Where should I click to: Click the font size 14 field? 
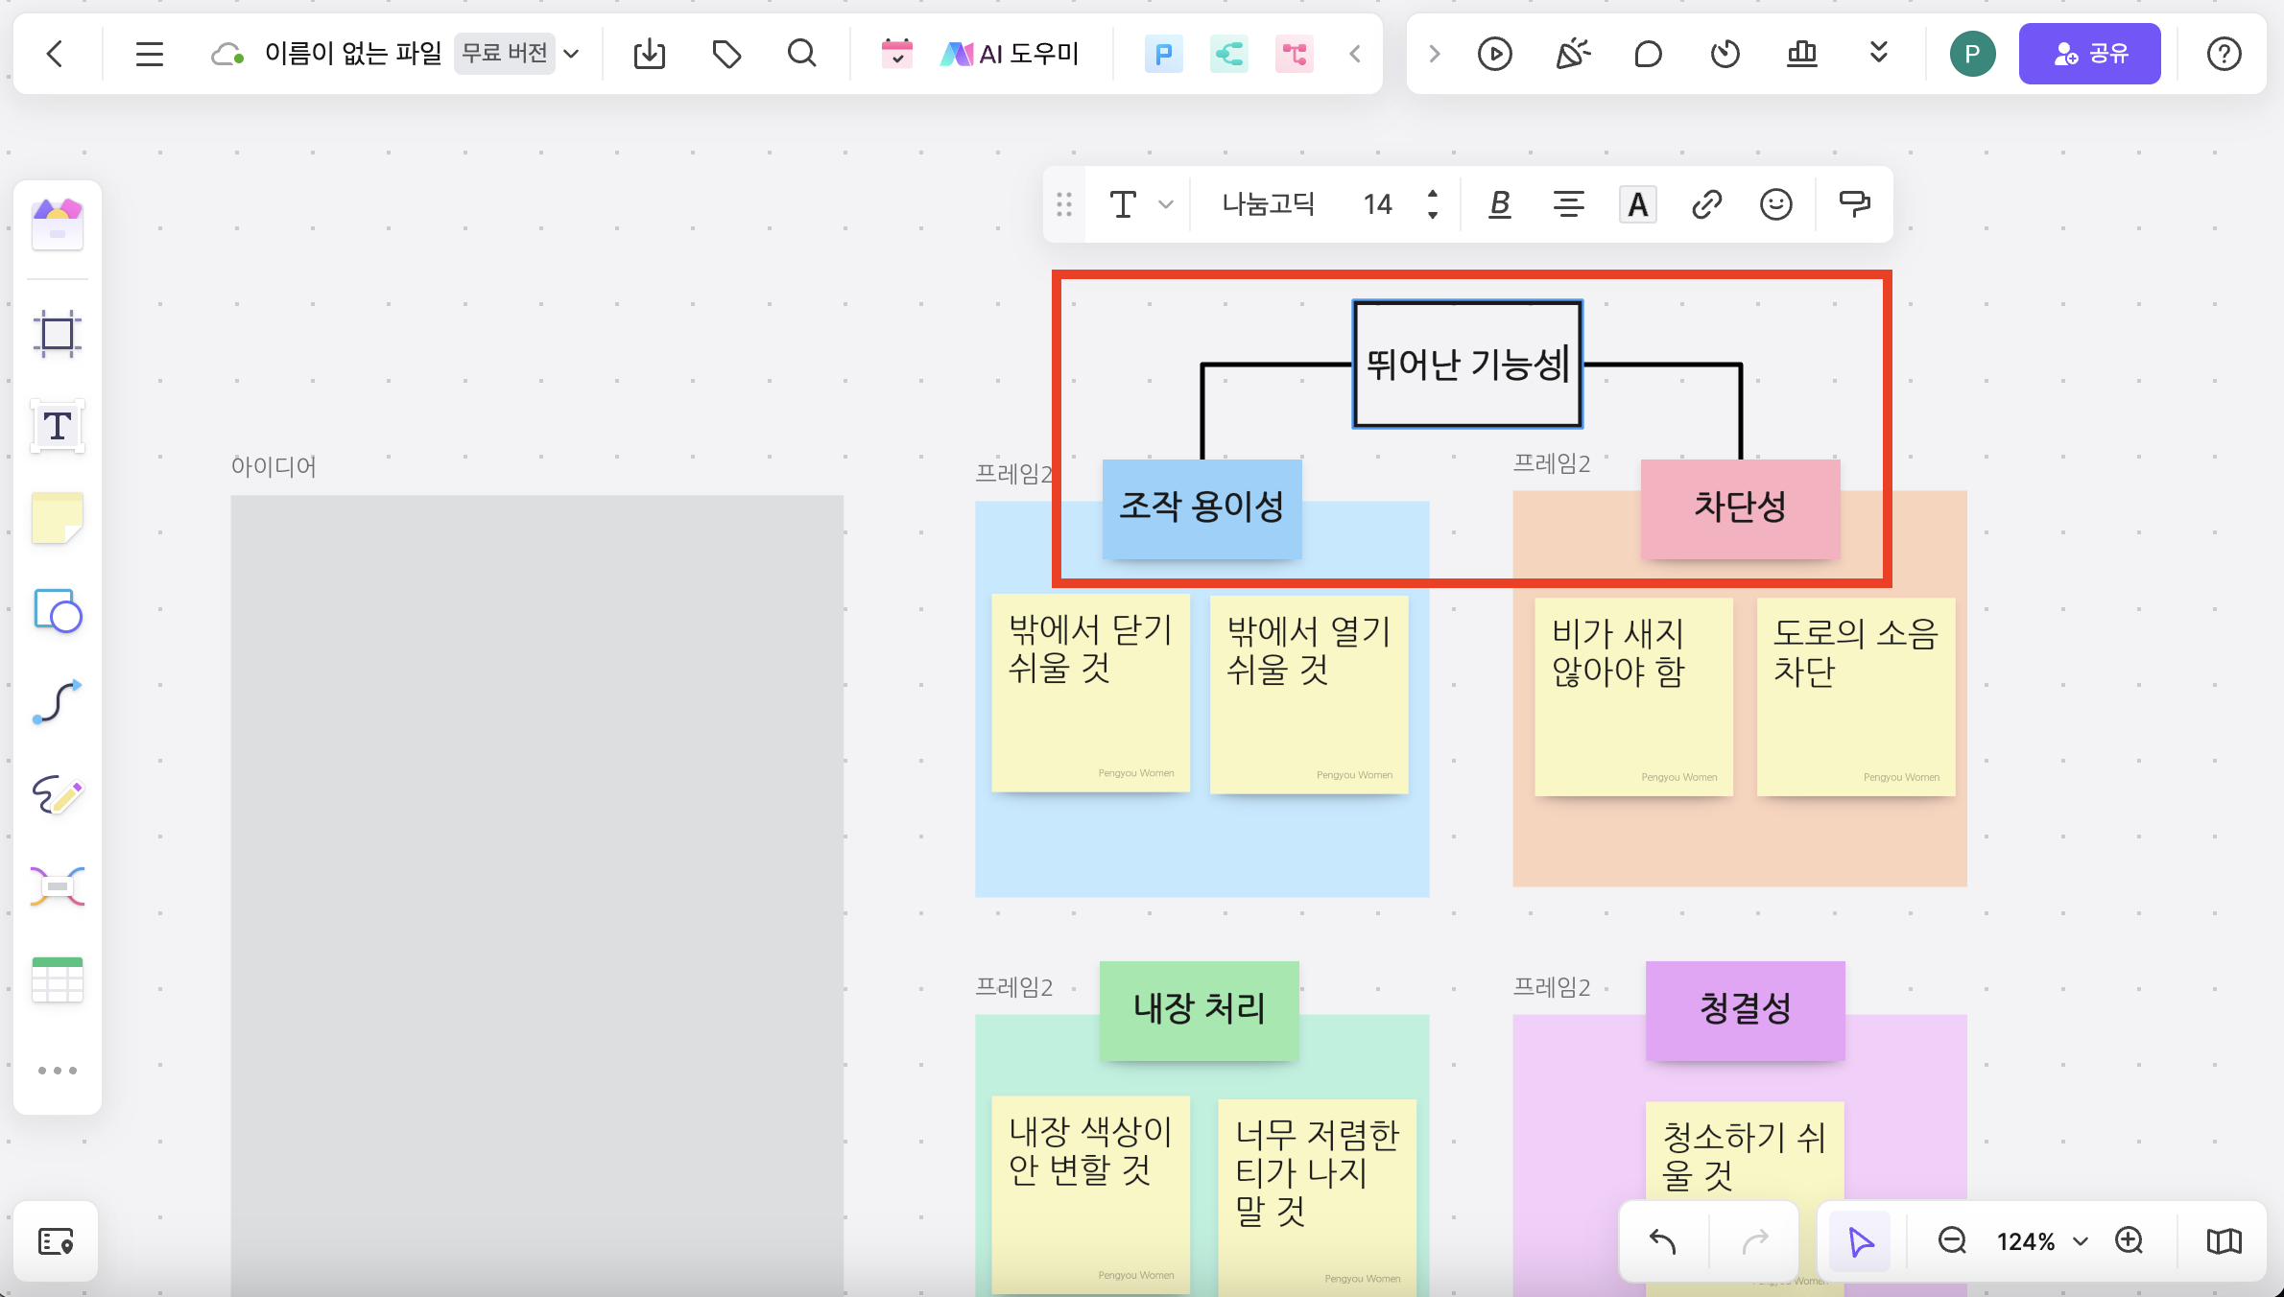click(x=1377, y=204)
